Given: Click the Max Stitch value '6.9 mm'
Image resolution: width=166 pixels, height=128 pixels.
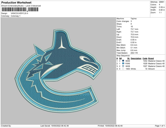Looking at the screenshot, I should [x=134, y=45].
